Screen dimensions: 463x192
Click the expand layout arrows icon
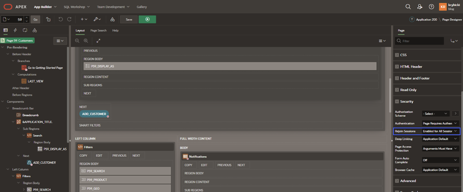(x=98, y=40)
